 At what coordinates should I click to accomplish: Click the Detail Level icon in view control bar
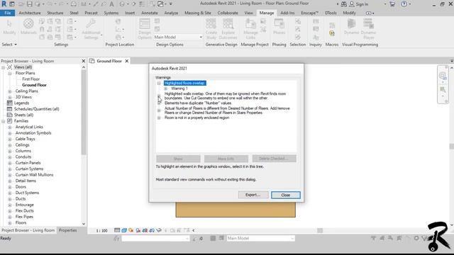(117, 230)
